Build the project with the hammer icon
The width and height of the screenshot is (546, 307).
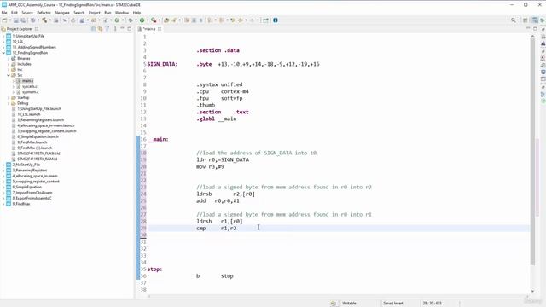[x=44, y=20]
